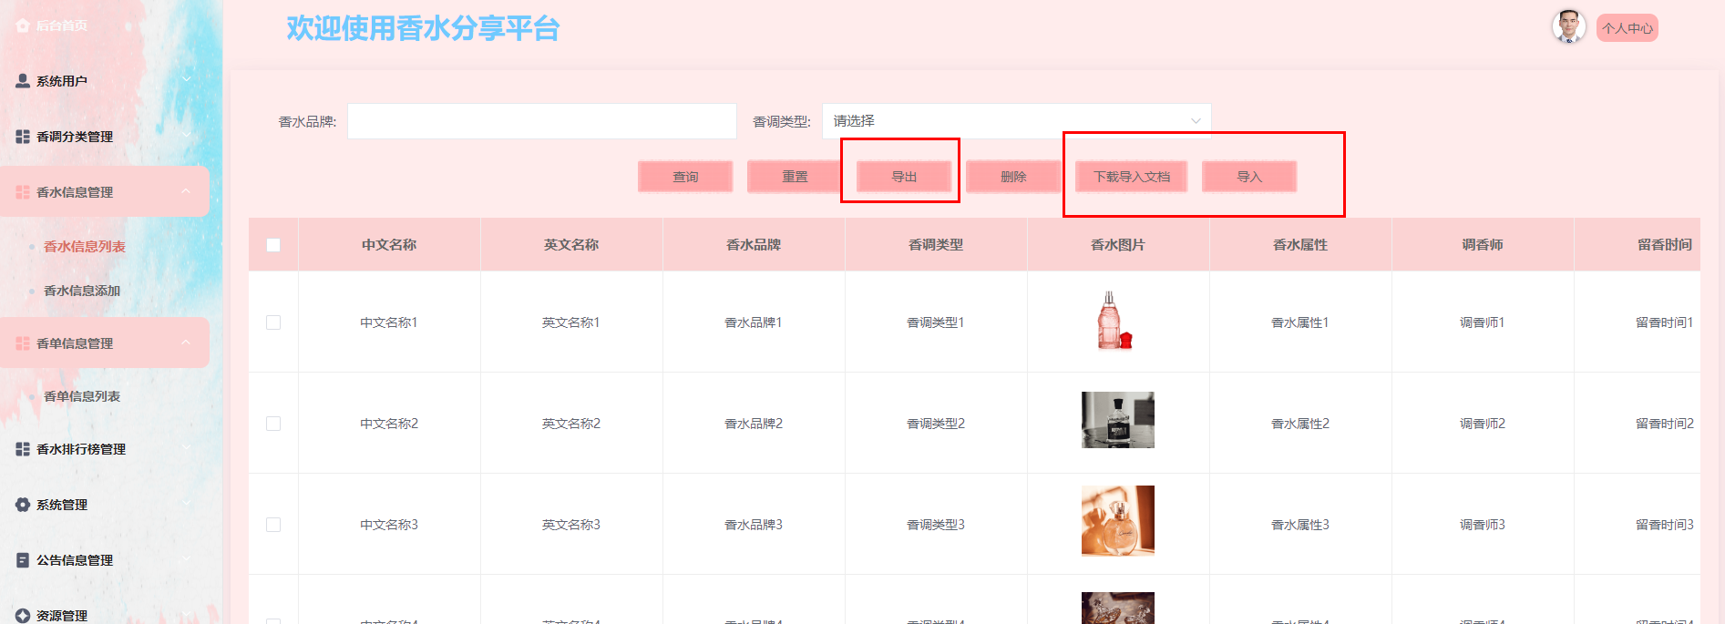Check the checkbox for row 中文名称1
The width and height of the screenshot is (1725, 624).
[x=273, y=322]
